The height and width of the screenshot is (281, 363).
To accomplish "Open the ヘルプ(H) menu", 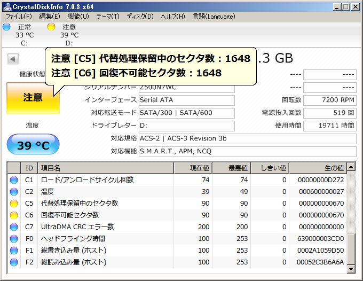I will 173,17.
